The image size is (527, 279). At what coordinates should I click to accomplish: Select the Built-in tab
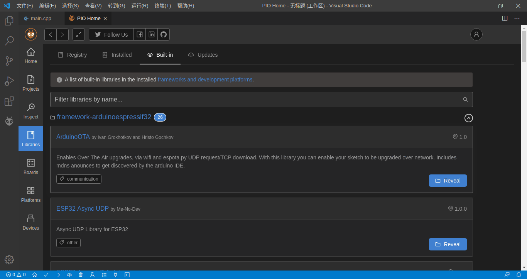pyautogui.click(x=160, y=55)
